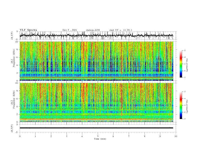Click the date 'Oct. 5, 2021'
Screen dimensions: 198x153
70,30
